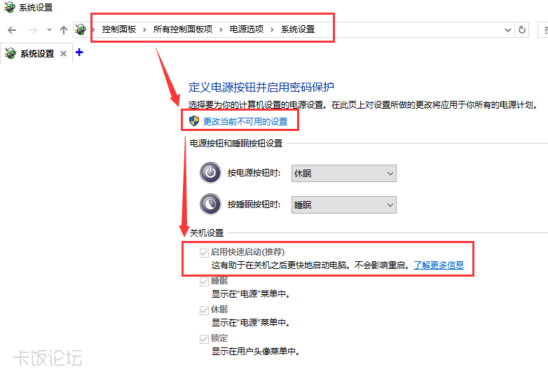
Task: Refresh the page with refresh icon
Action: (522, 29)
